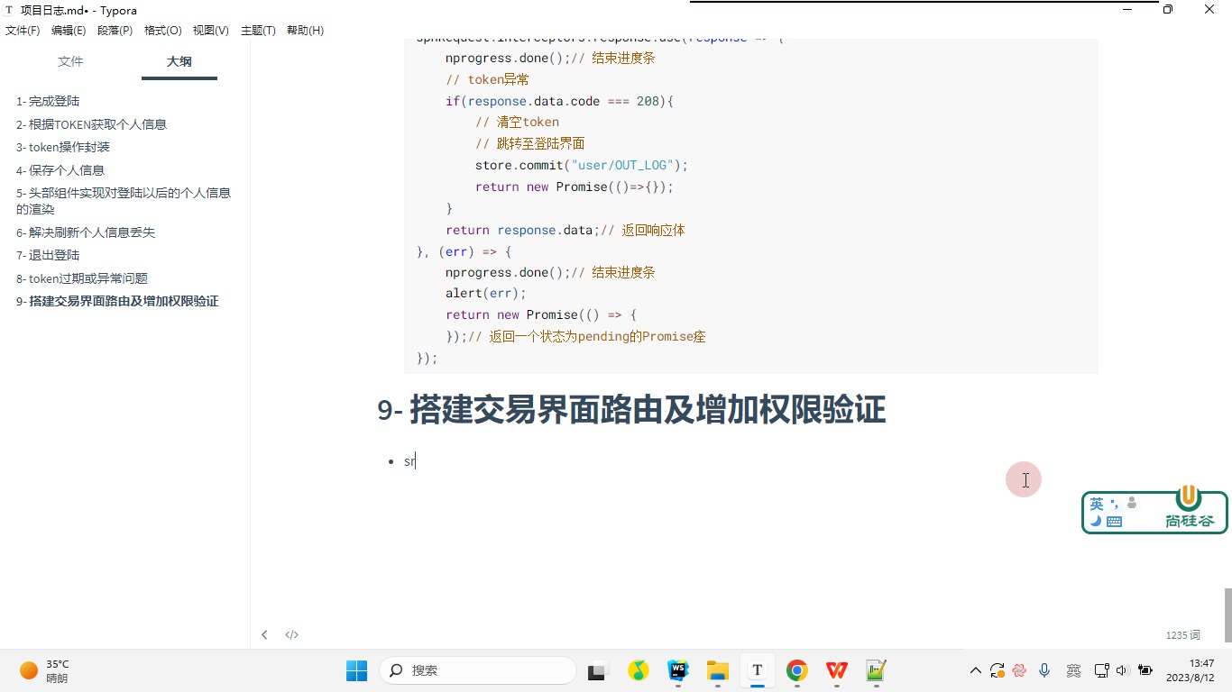The image size is (1232, 692).
Task: Open WPS Office from the taskbar
Action: [x=836, y=670]
